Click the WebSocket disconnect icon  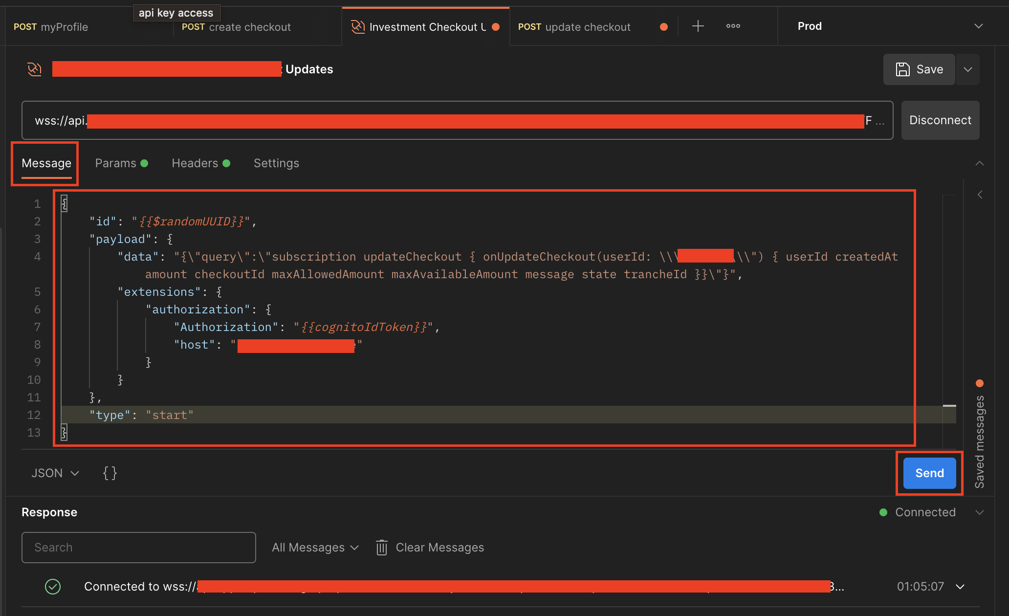coord(941,120)
